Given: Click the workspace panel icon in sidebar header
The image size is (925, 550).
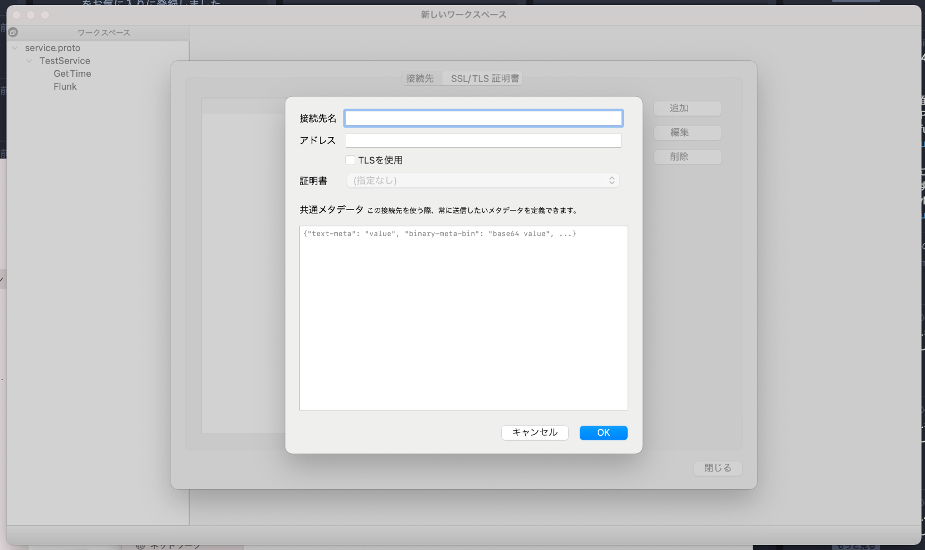Looking at the screenshot, I should pyautogui.click(x=13, y=32).
